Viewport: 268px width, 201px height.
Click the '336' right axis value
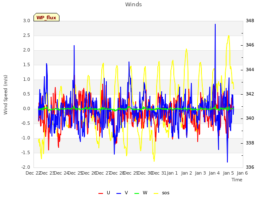click(x=250, y=167)
